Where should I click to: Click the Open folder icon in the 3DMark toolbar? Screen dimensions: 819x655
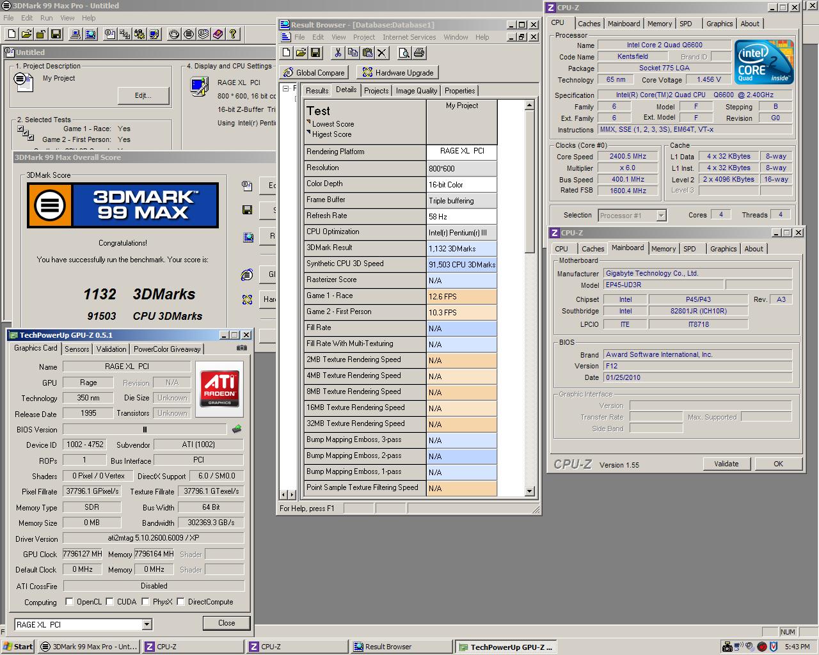click(x=26, y=34)
